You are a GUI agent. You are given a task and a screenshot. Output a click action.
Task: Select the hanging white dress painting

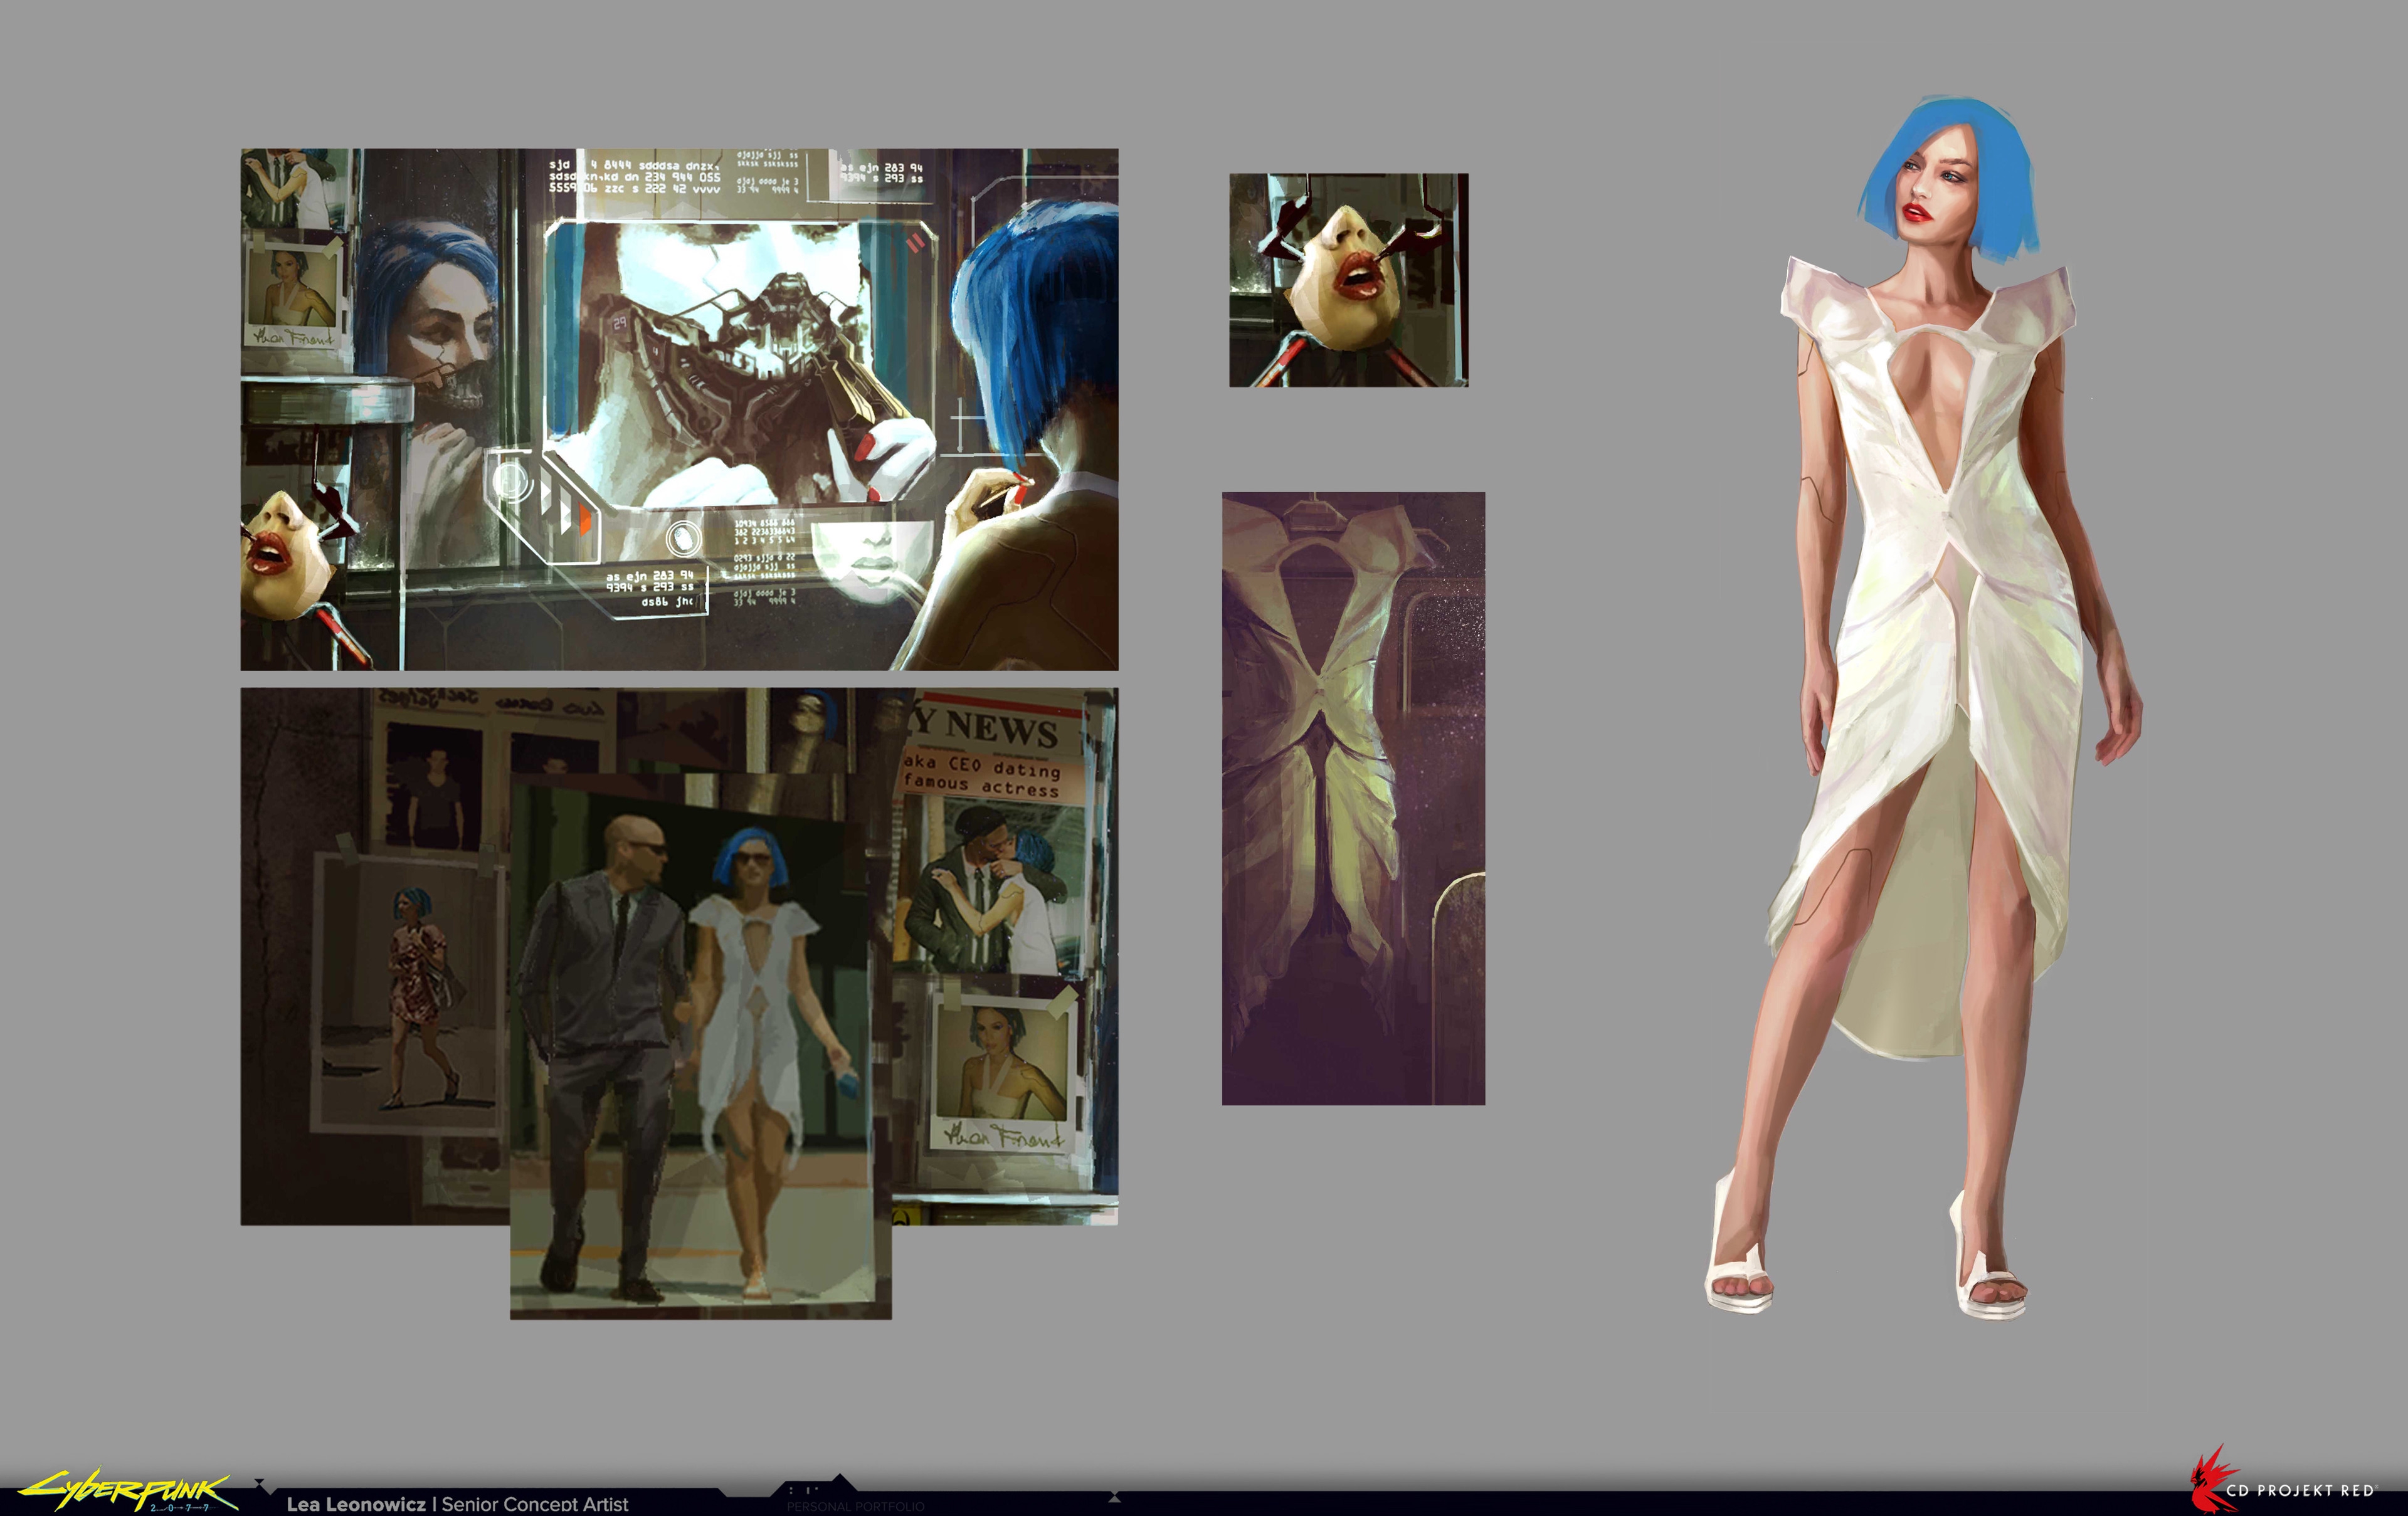tap(1353, 798)
